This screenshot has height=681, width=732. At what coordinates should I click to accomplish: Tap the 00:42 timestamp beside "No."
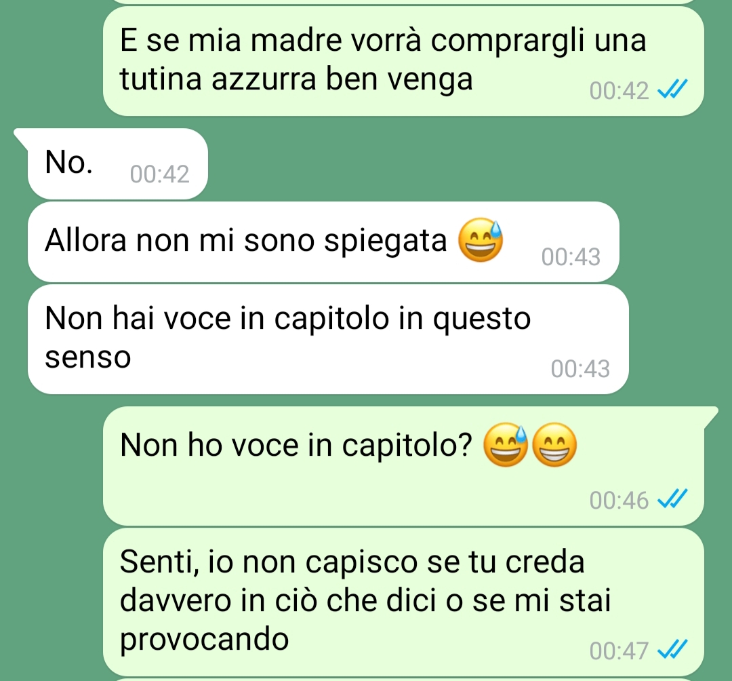coord(160,174)
